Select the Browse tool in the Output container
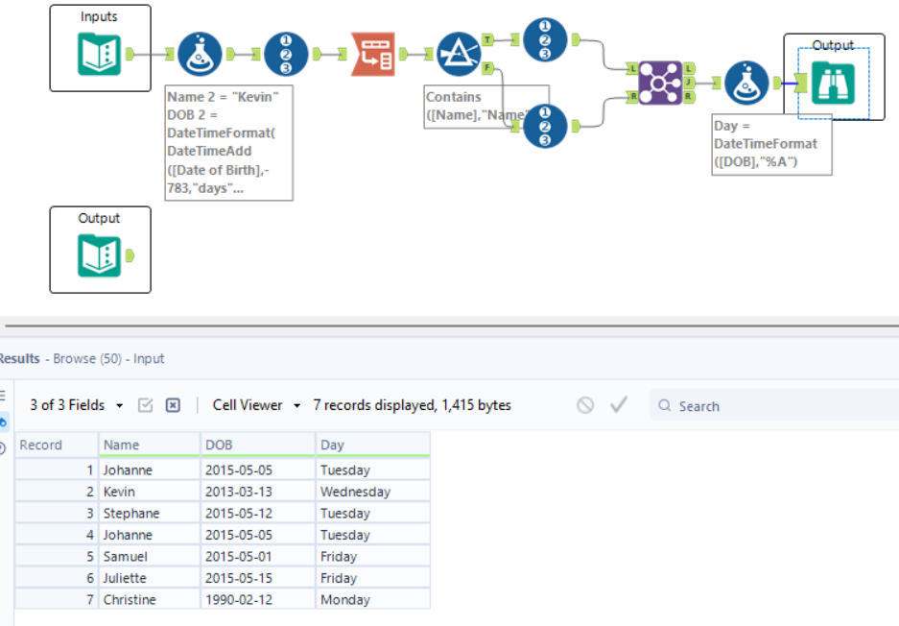Viewport: 899px width, 626px height. 833,84
